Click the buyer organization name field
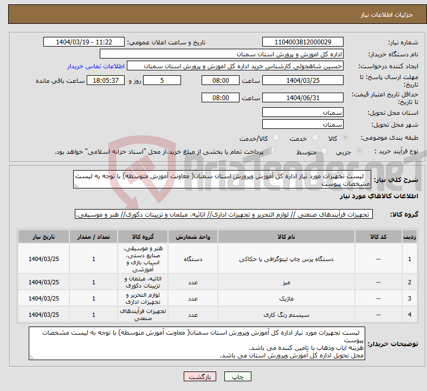The height and width of the screenshot is (391, 427). (x=222, y=54)
